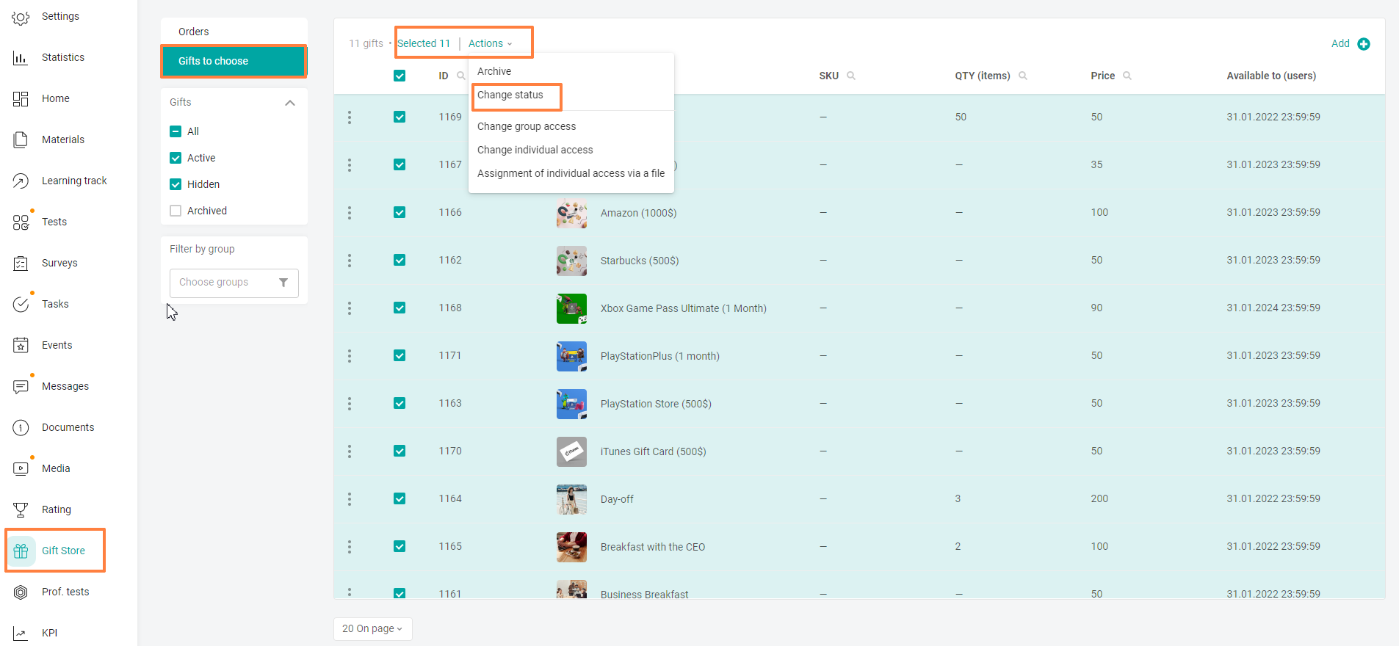The width and height of the screenshot is (1399, 646).
Task: Open the Prof. tests icon
Action: [x=21, y=592]
